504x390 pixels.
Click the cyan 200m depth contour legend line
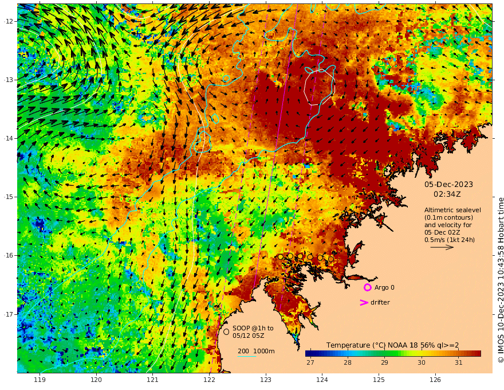pyautogui.click(x=247, y=357)
